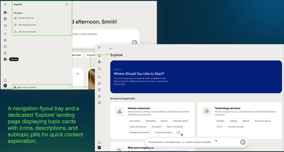The image size is (284, 152).
Task: Click globe icon in Explore page sidebar
Action: (99, 62)
